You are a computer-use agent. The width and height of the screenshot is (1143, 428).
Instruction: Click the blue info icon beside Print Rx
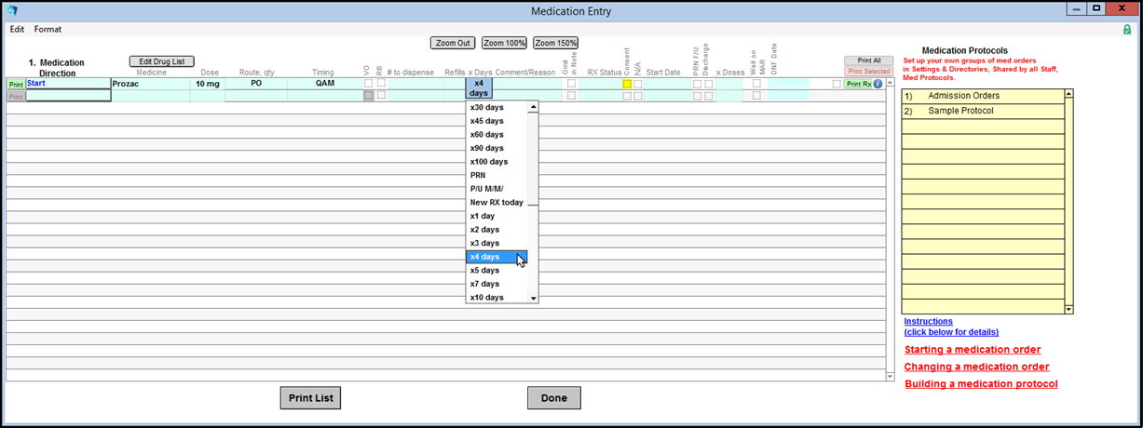tap(878, 84)
